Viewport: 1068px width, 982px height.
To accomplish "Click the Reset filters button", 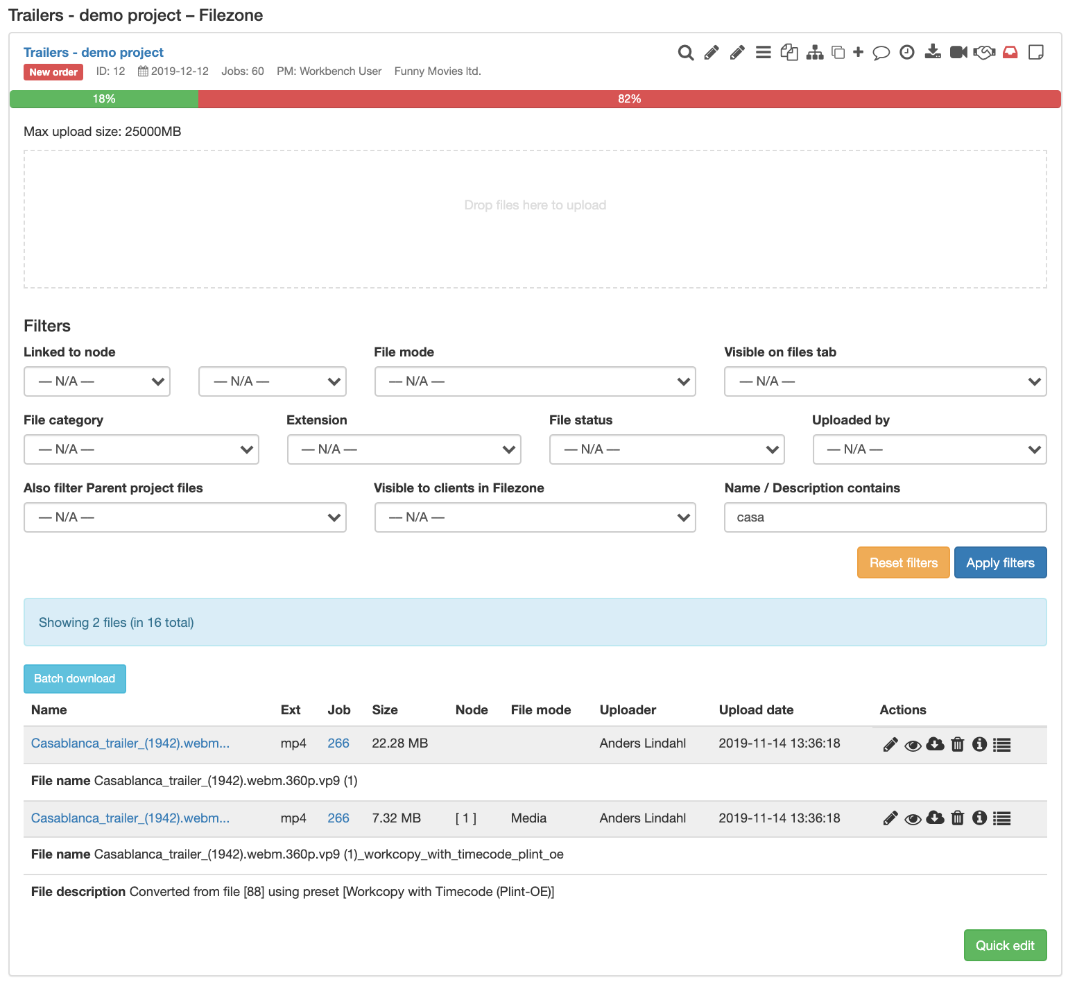I will (904, 562).
